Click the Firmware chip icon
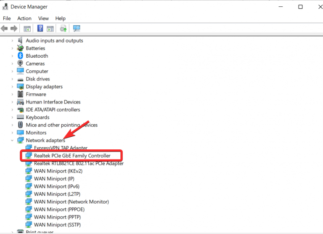The height and width of the screenshot is (234, 323). point(20,94)
